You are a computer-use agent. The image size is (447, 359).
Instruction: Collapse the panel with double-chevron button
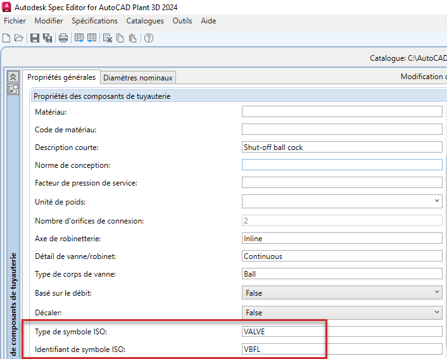13,77
